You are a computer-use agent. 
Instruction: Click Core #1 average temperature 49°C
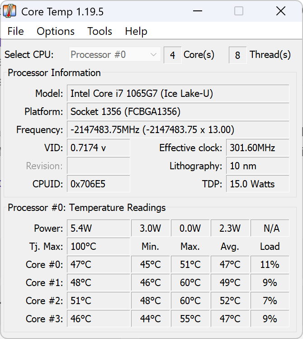click(x=230, y=282)
